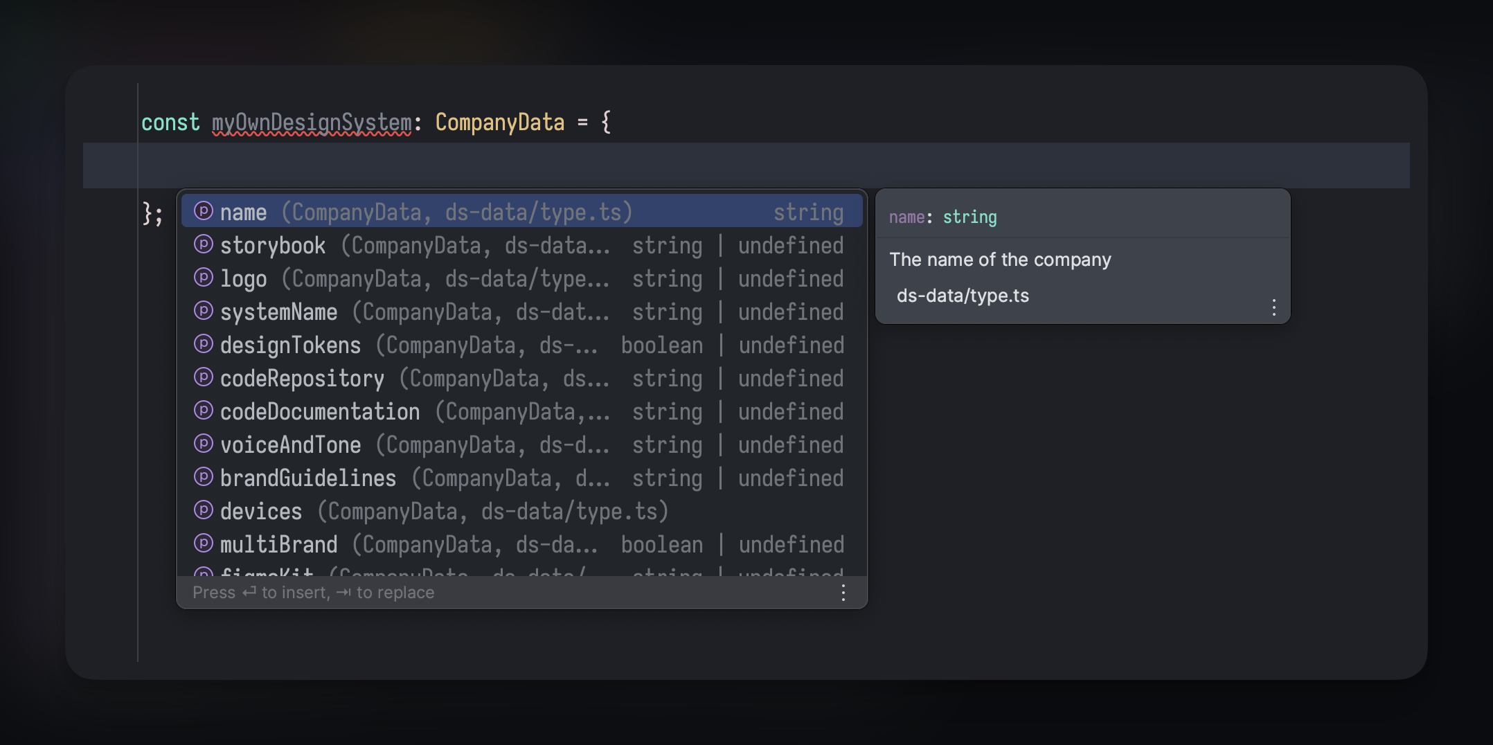This screenshot has height=745, width=1493.
Task: Click property icon beside name
Action: pyautogui.click(x=203, y=210)
